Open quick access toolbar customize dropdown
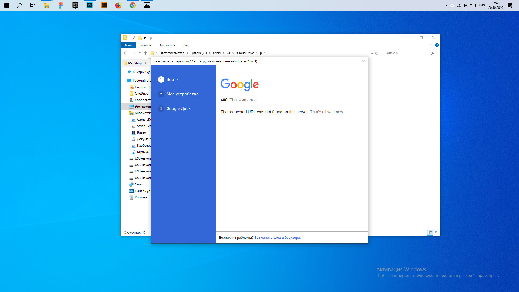The width and height of the screenshot is (519, 292). click(145, 38)
